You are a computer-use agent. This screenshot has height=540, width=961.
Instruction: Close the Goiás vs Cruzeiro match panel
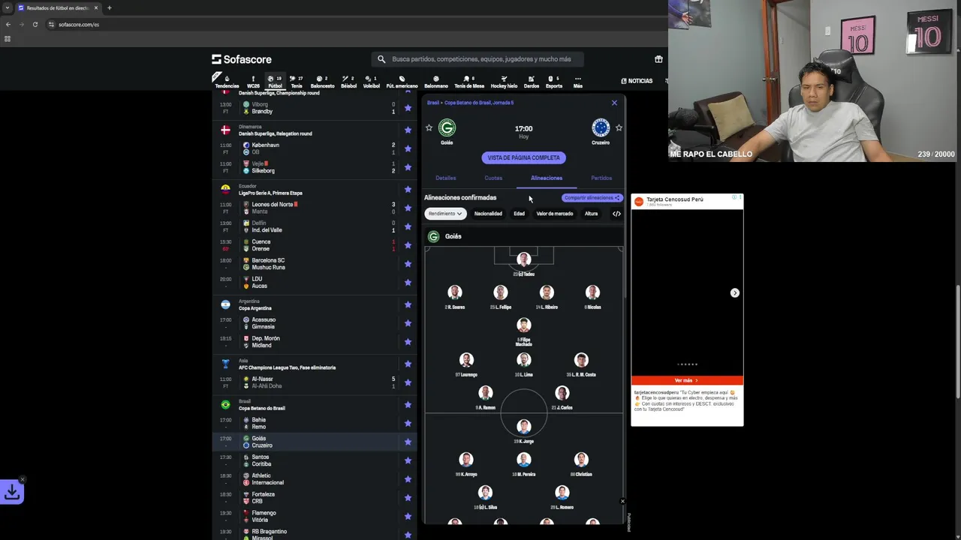(614, 103)
